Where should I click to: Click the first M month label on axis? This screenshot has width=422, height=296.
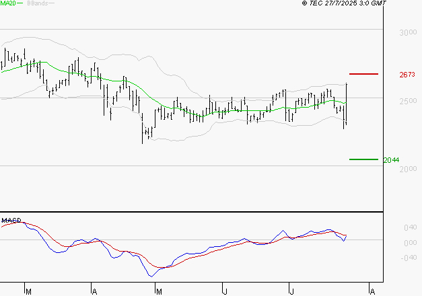pyautogui.click(x=28, y=291)
